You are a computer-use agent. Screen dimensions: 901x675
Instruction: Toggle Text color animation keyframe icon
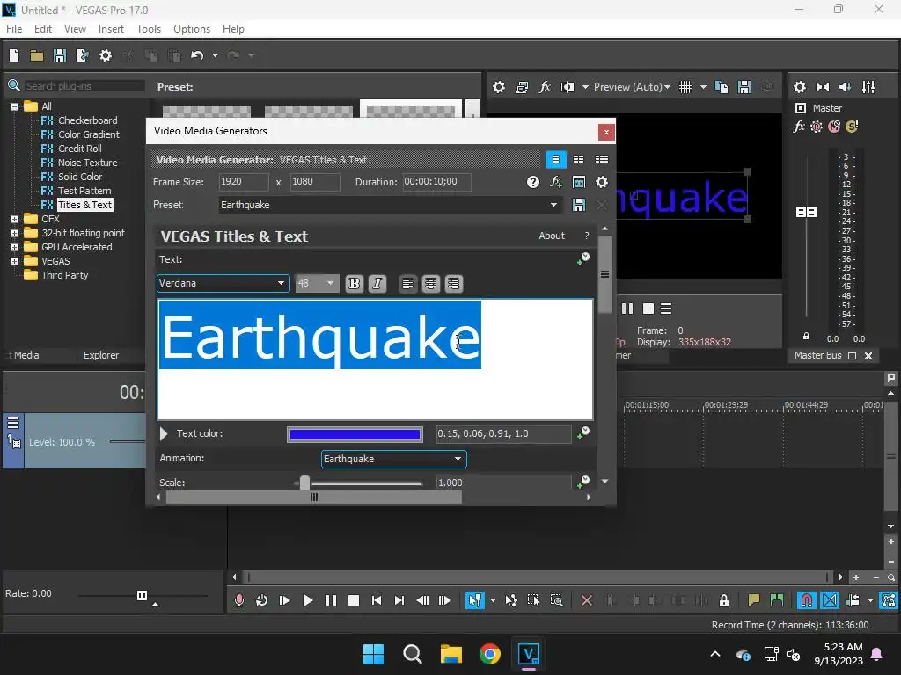583,432
